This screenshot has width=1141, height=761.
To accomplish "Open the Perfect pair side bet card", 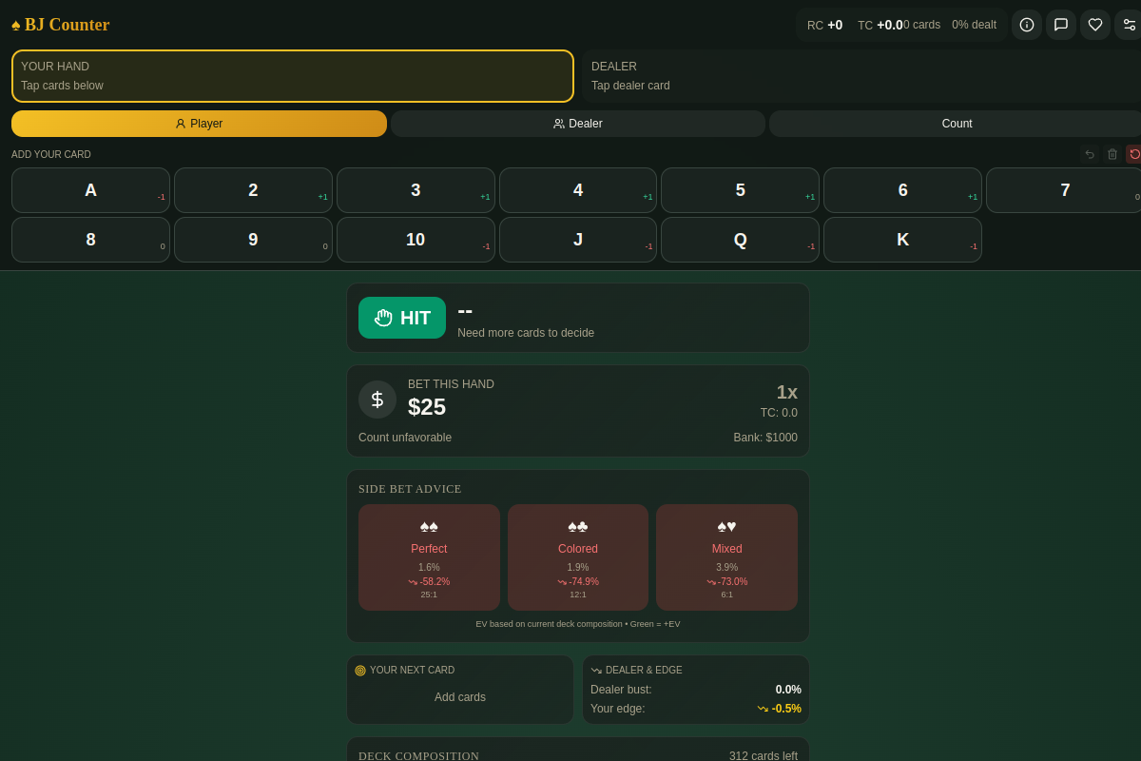I will 429,557.
